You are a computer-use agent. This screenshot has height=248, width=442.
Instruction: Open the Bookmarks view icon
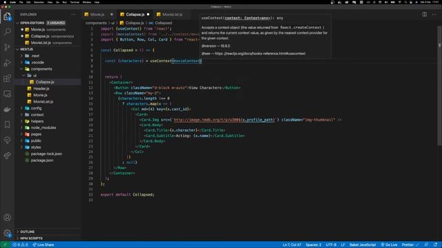pos(8,125)
